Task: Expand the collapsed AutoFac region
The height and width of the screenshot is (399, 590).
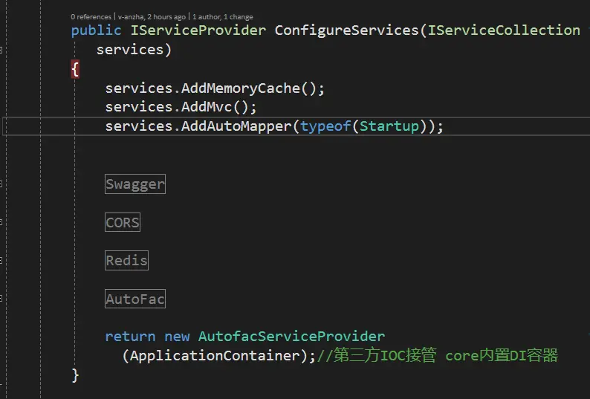Action: [135, 299]
